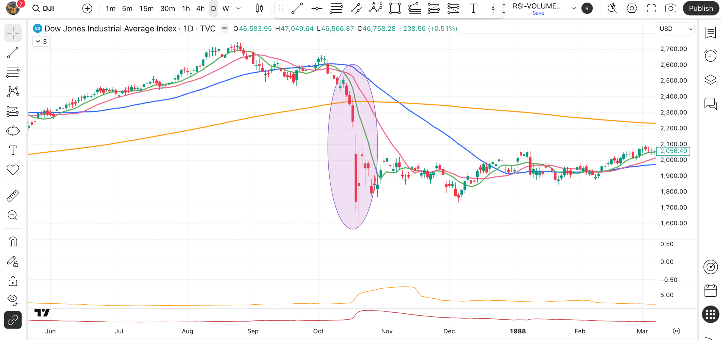Screen dimensions: 721x340
Task: Toggle lock all drawing tools
Action: click(x=13, y=281)
